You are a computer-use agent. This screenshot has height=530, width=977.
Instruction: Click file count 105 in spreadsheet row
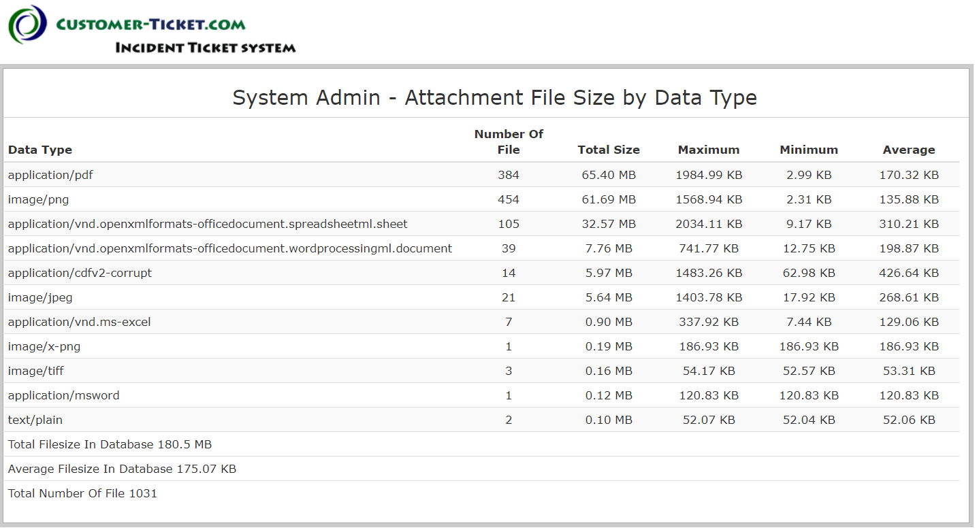(x=509, y=224)
